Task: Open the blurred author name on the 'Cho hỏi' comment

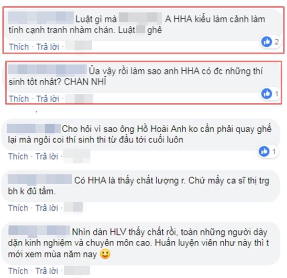Action: pyautogui.click(x=33, y=128)
